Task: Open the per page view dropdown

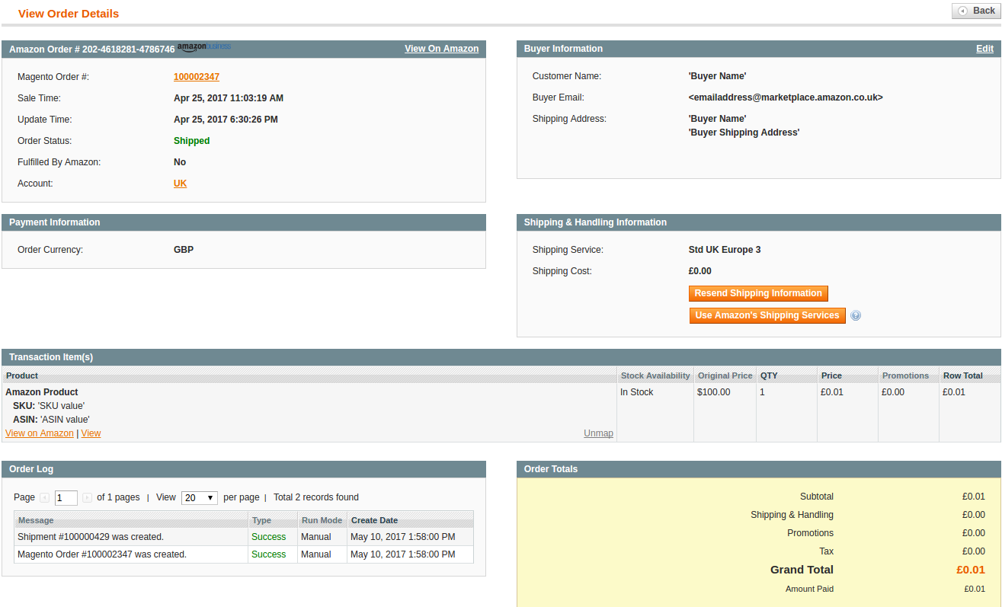Action: pyautogui.click(x=199, y=498)
